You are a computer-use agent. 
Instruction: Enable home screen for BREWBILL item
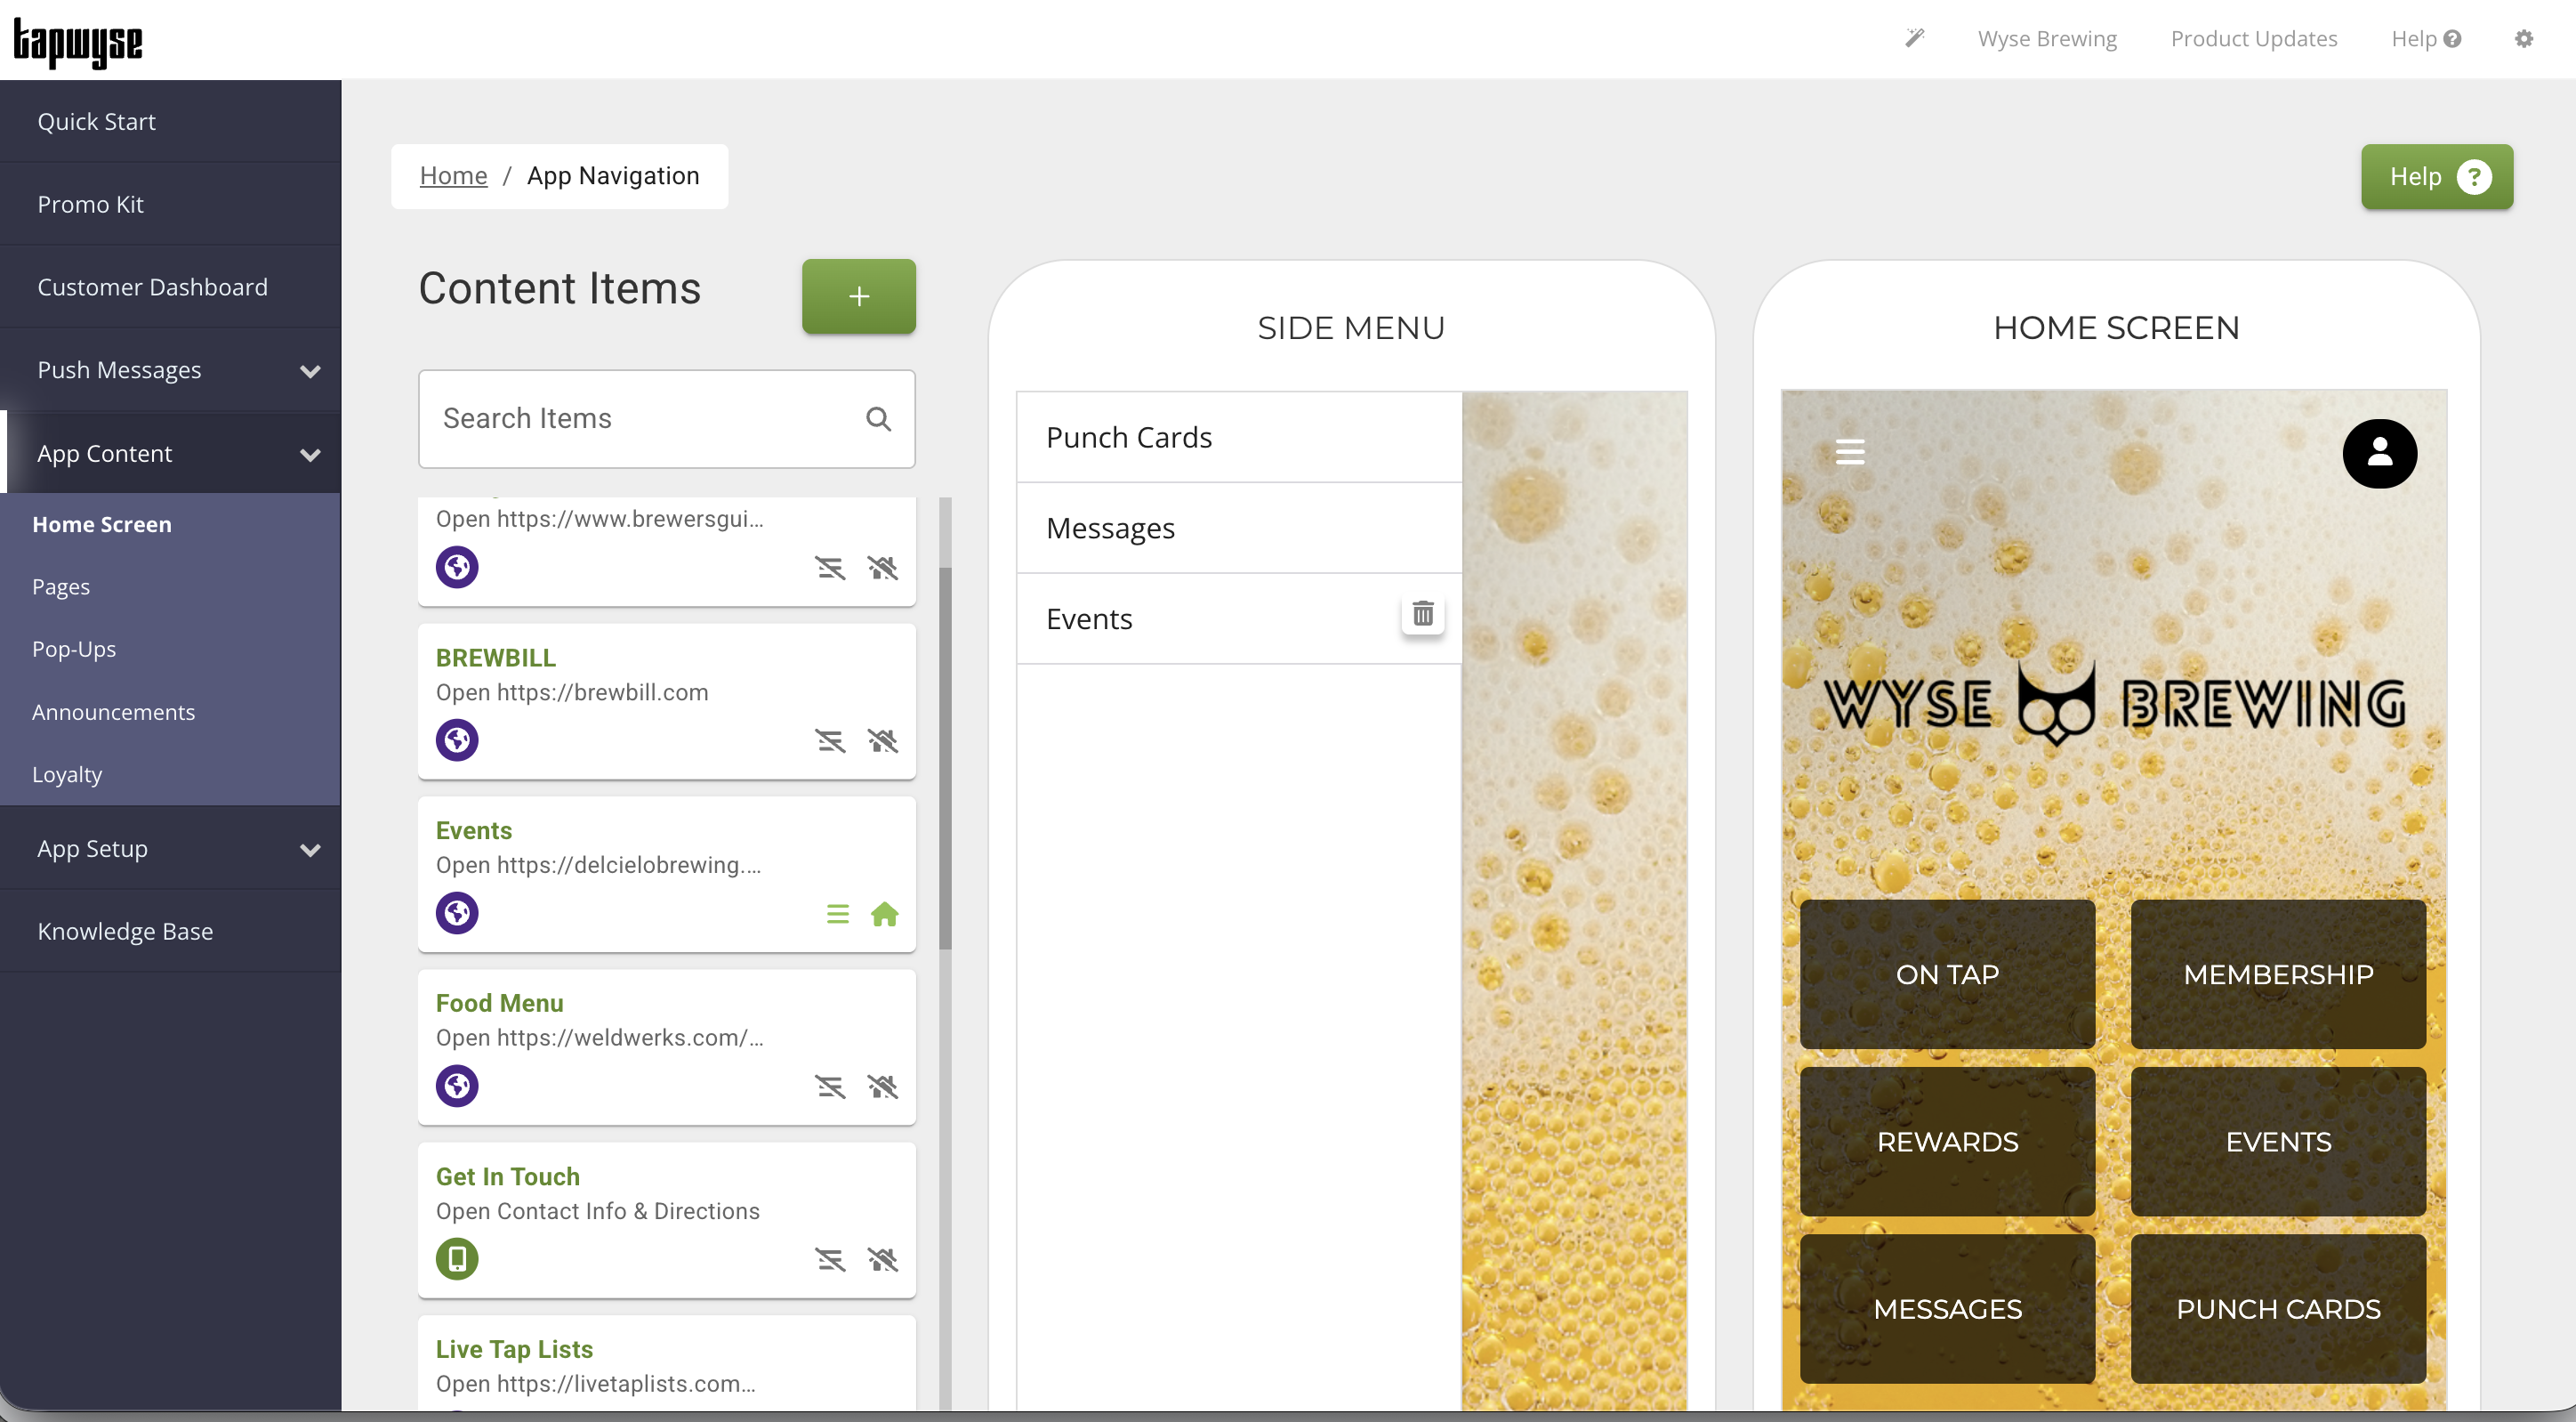[882, 740]
